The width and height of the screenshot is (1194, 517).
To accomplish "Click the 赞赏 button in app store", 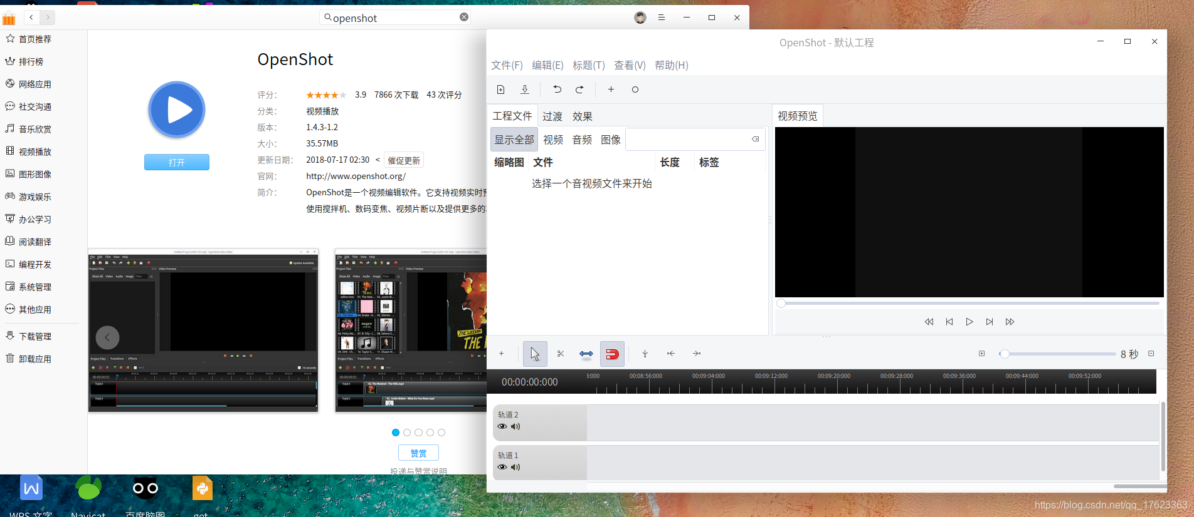I will click(x=418, y=453).
